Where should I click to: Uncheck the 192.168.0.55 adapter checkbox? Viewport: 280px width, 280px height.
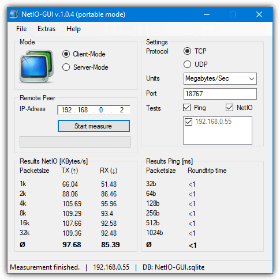[188, 122]
